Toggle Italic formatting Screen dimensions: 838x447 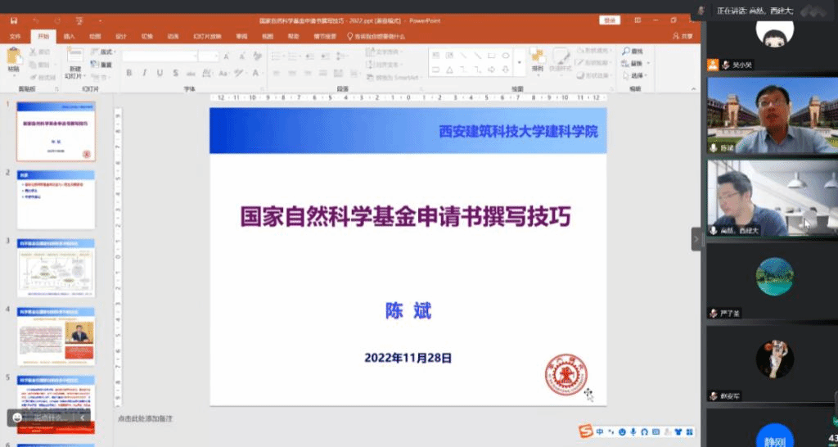[145, 73]
